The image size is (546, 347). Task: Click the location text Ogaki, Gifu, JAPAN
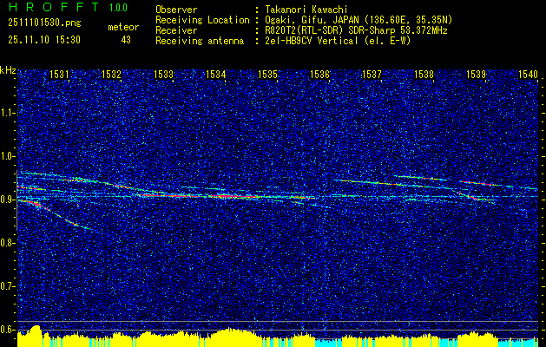click(x=312, y=20)
